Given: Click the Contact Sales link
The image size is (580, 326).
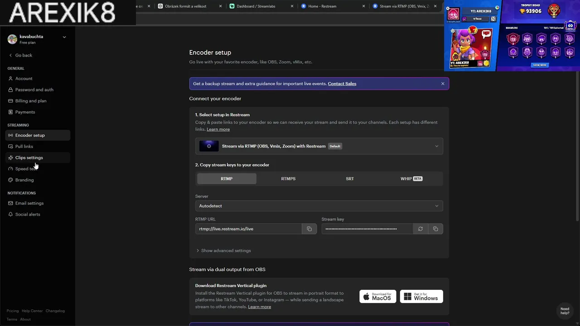Looking at the screenshot, I should 342,84.
